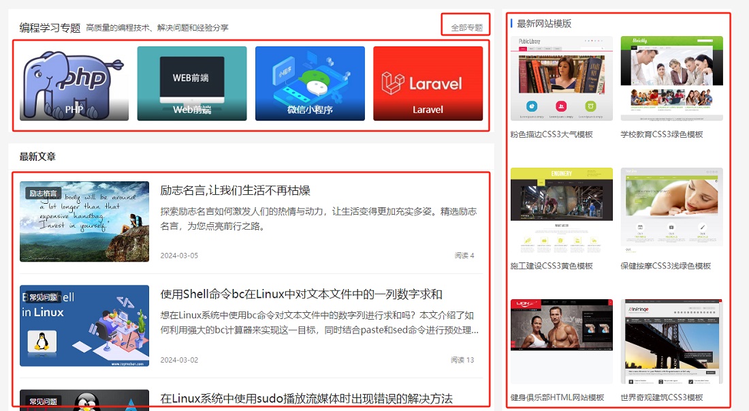Click the Shell Linux article thumbnail
749x411 pixels.
click(x=84, y=326)
